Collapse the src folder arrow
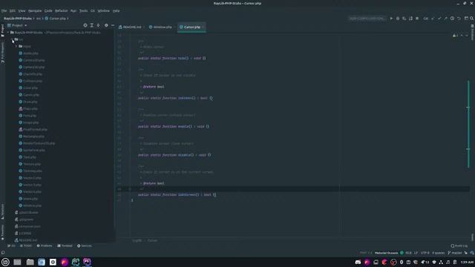This screenshot has width=475, height=267. [x=13, y=39]
